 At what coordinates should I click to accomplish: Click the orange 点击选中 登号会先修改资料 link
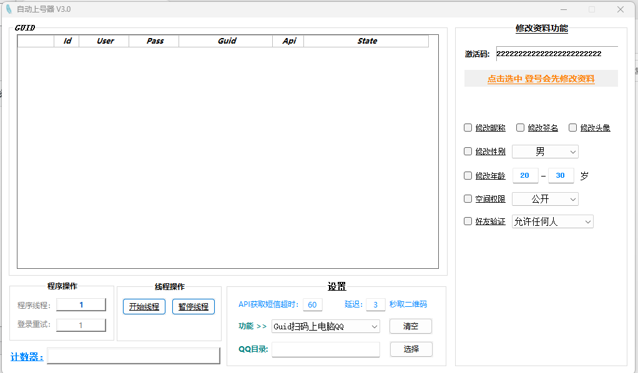point(541,79)
